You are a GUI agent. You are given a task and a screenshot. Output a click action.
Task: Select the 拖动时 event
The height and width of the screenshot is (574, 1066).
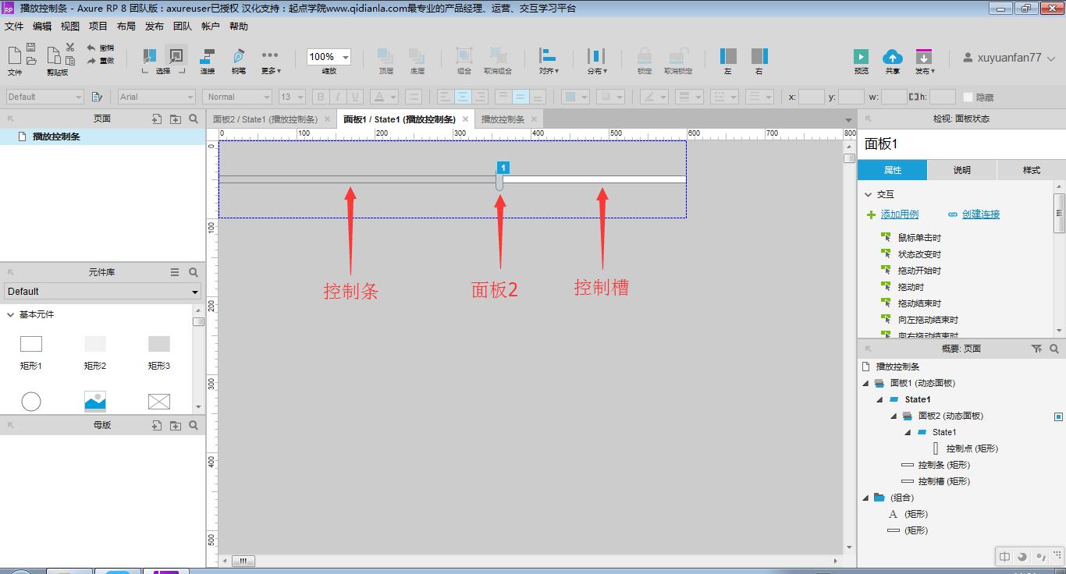(911, 287)
